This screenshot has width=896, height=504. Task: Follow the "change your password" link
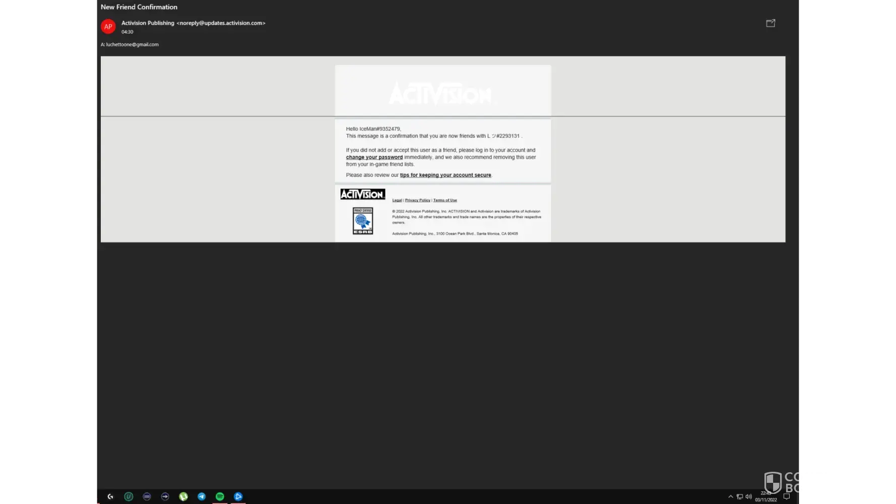374,157
